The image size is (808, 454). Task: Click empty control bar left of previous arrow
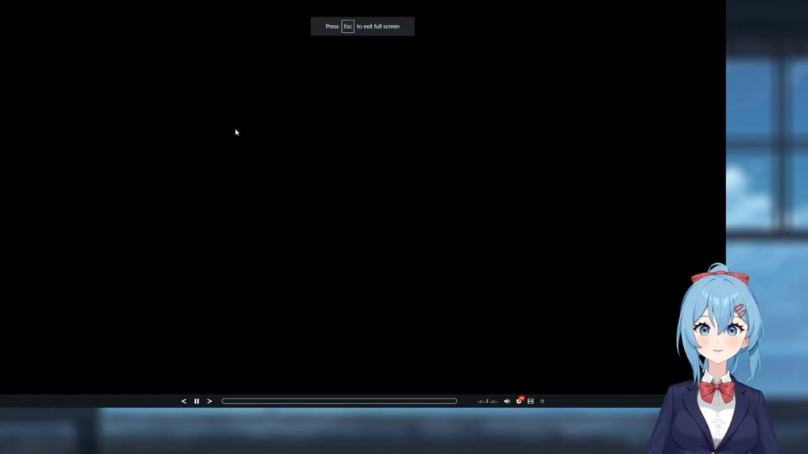click(88, 401)
